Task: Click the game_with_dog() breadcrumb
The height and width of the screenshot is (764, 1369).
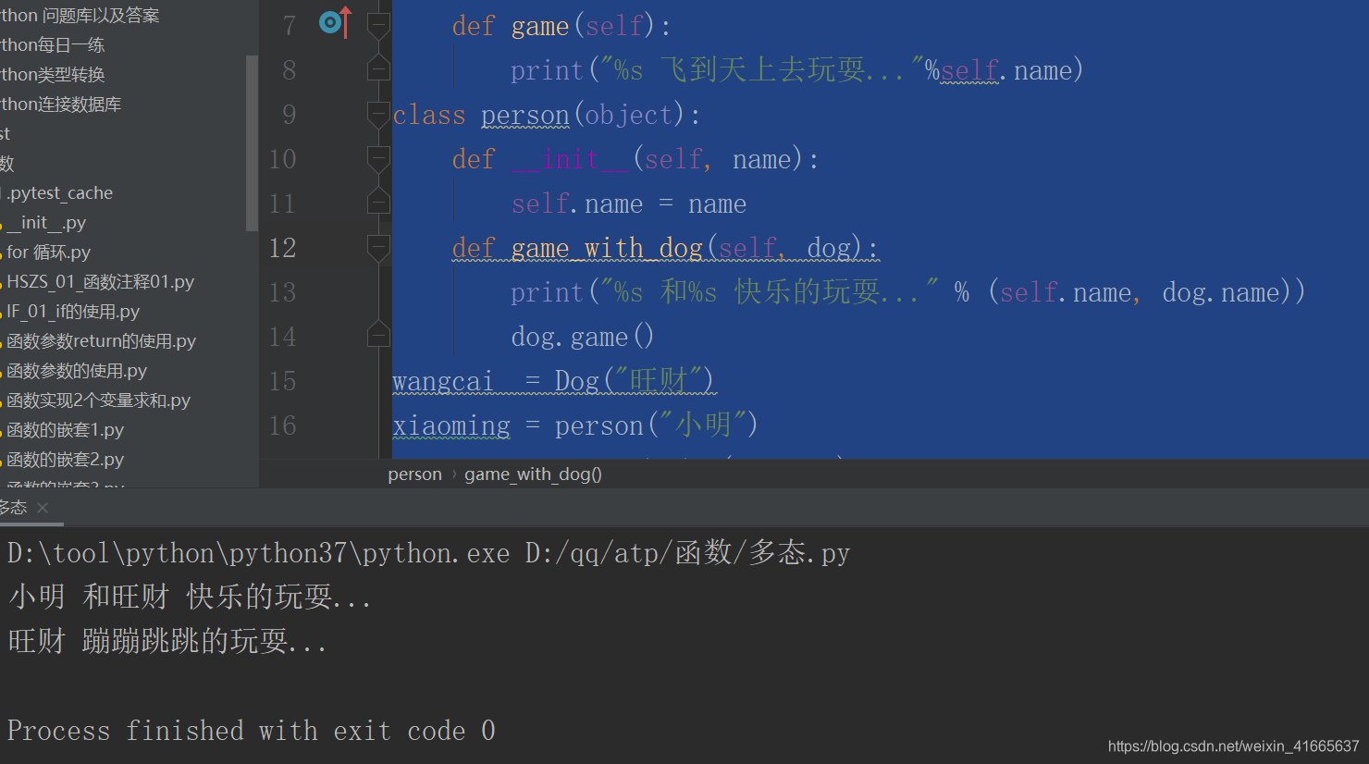Action: click(x=533, y=474)
